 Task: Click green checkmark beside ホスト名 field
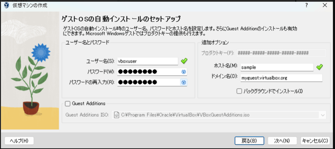(x=320, y=67)
